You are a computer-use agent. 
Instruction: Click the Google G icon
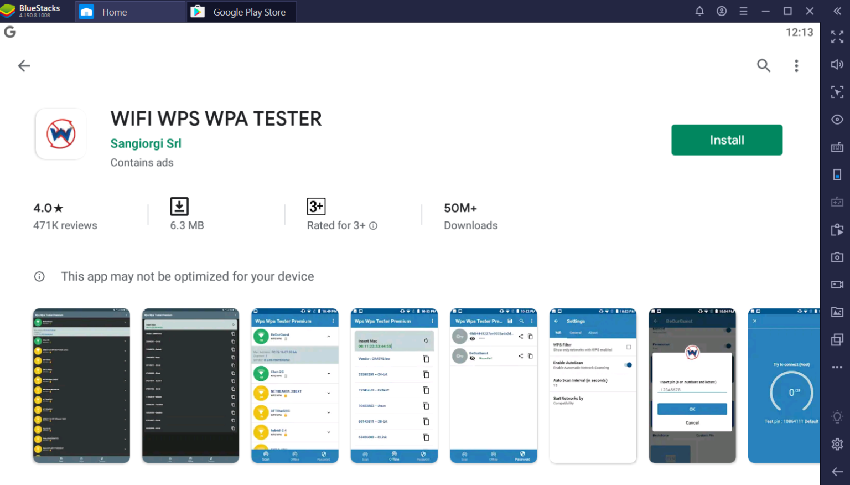pos(10,32)
